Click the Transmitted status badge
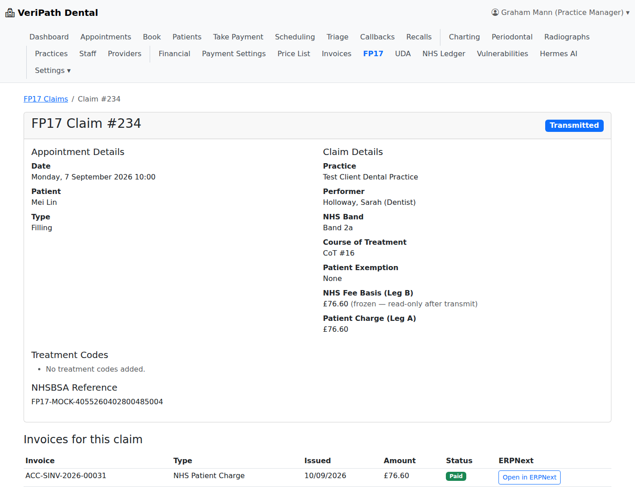The image size is (635, 494). [x=574, y=126]
